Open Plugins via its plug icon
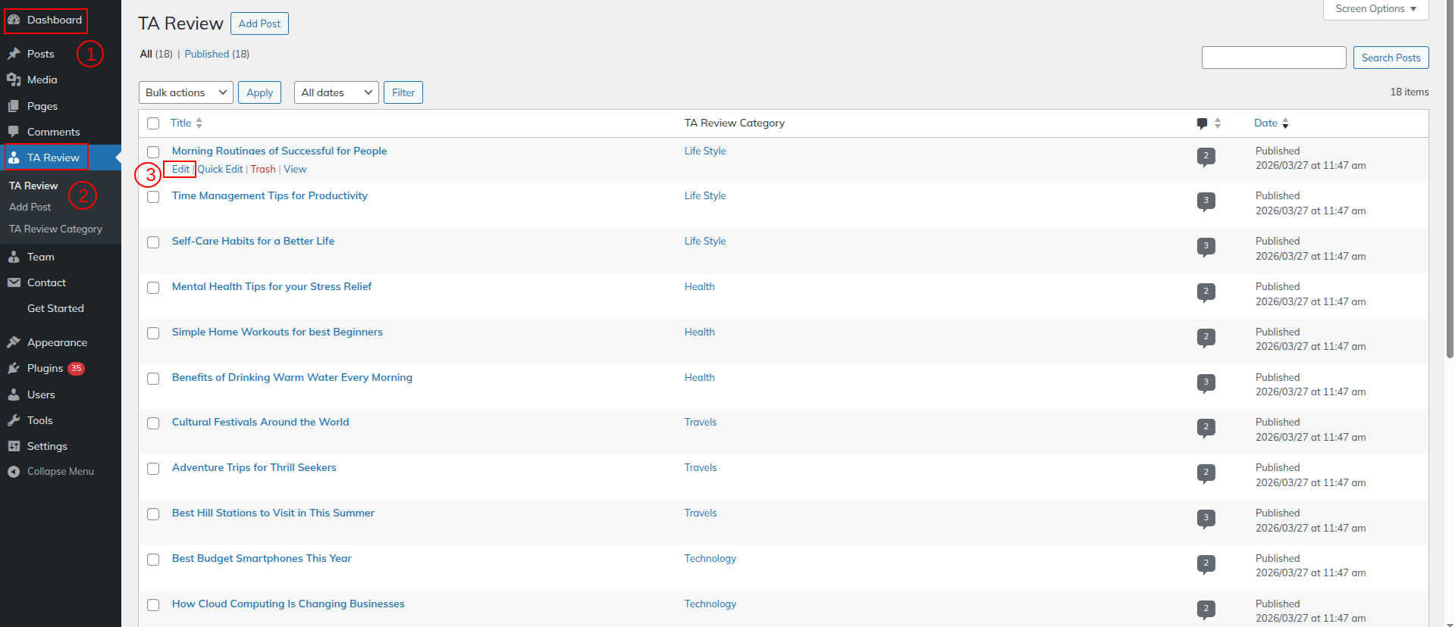 14,368
